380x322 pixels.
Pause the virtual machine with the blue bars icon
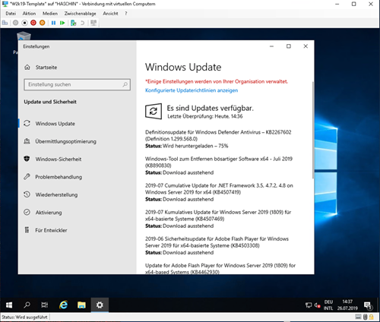pos(53,23)
